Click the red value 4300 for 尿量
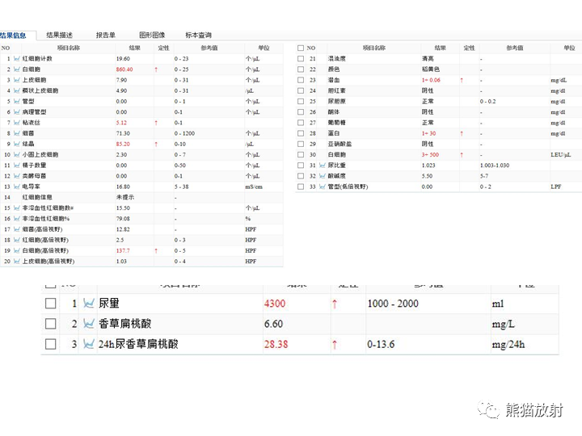The image size is (582, 436). click(275, 304)
